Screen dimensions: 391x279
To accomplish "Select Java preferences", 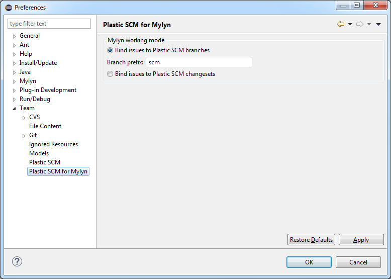I will click(x=25, y=72).
